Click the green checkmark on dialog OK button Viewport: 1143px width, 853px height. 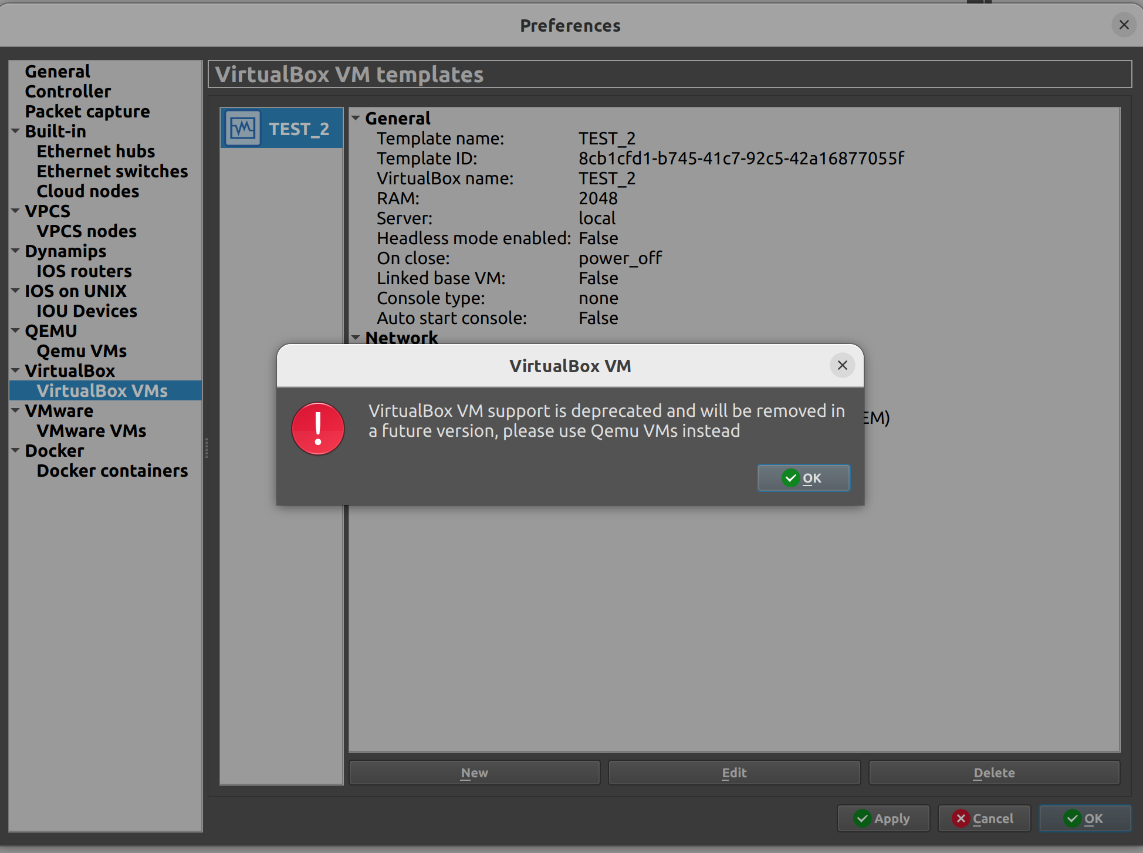coord(790,477)
